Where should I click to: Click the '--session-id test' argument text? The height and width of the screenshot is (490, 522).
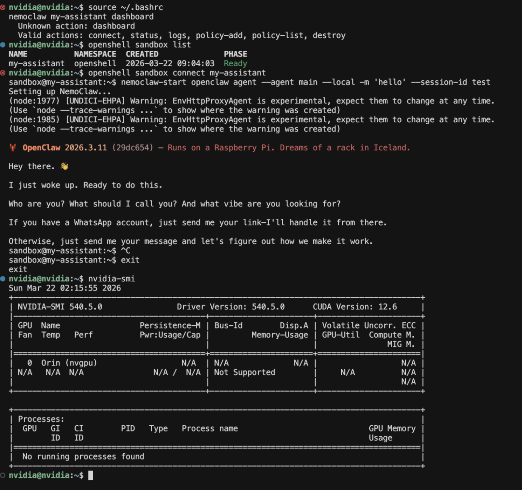451,82
